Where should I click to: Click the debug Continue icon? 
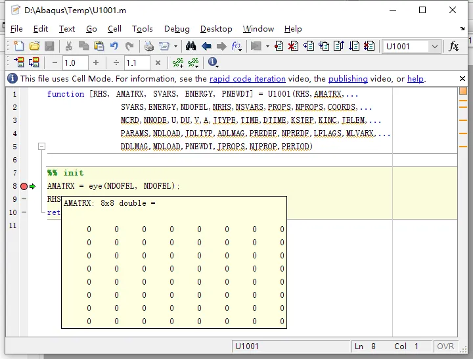(354, 46)
